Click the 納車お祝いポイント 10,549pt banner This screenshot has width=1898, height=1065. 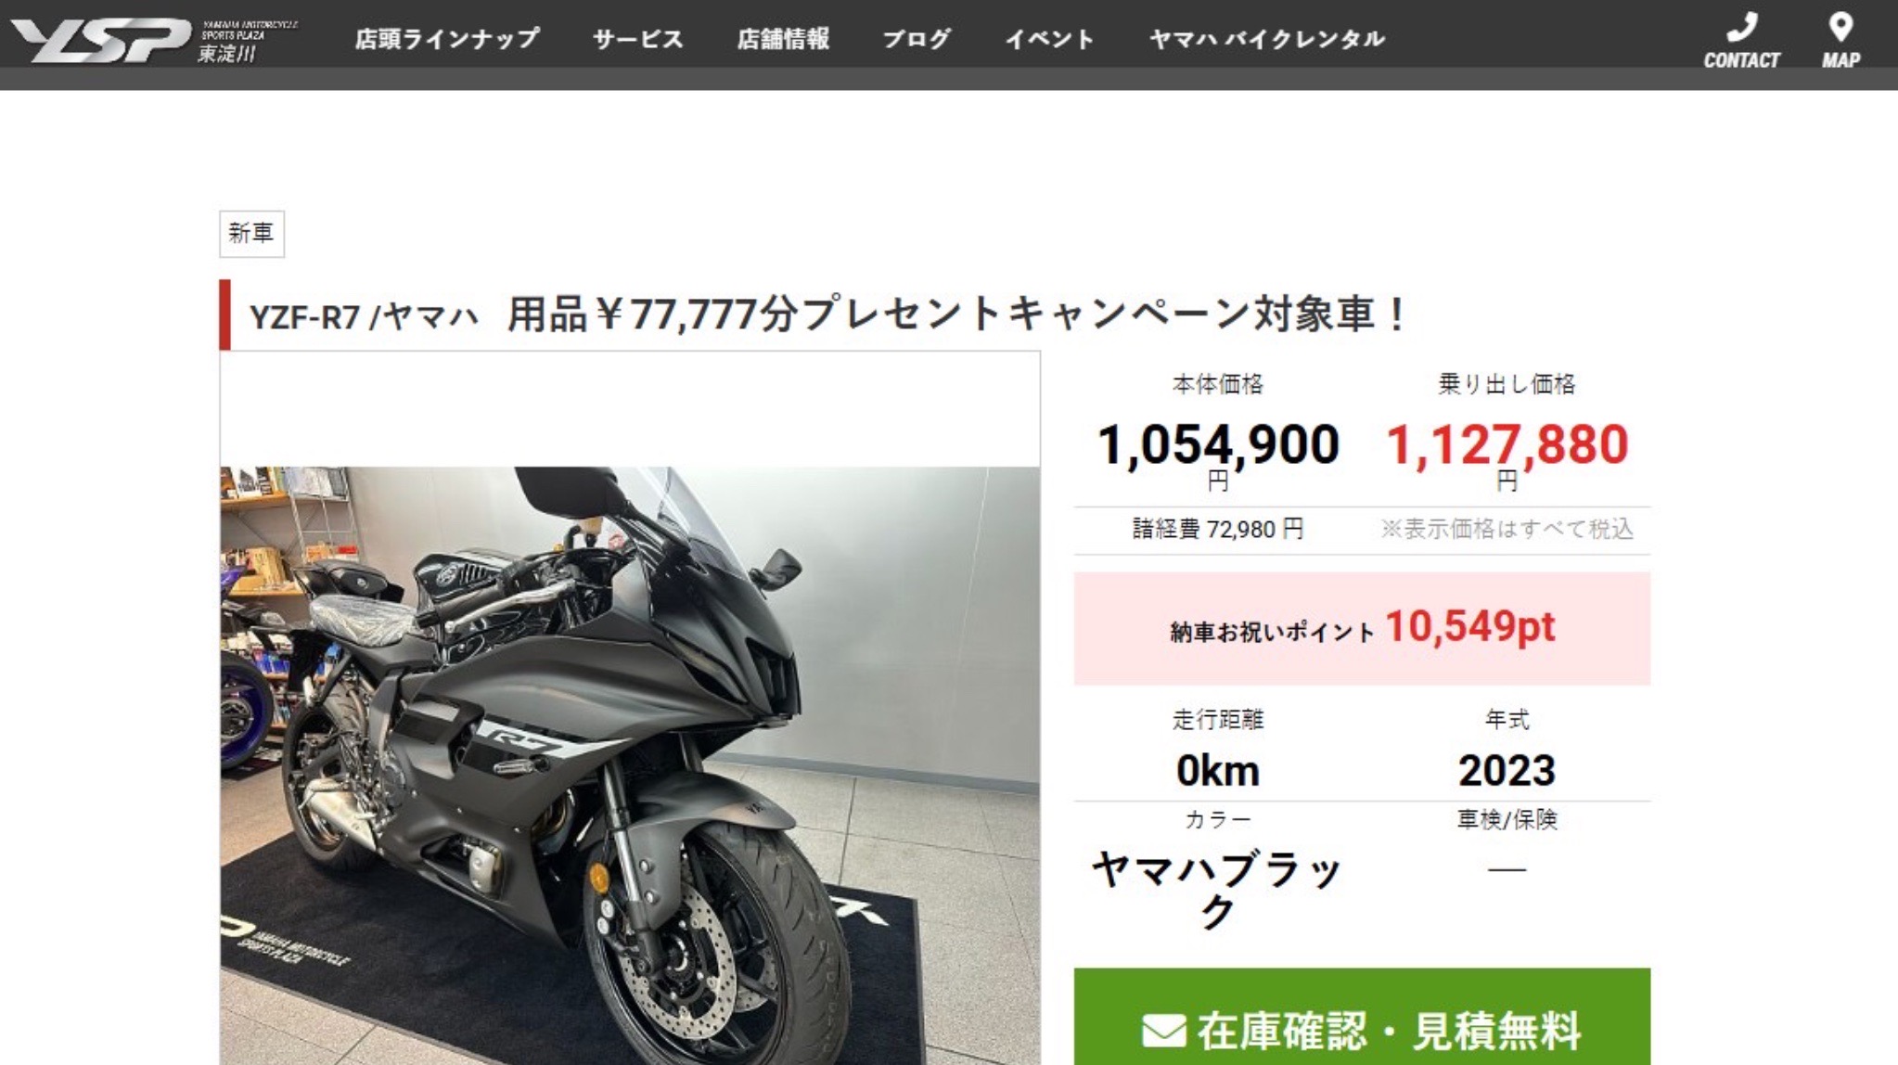coord(1362,629)
